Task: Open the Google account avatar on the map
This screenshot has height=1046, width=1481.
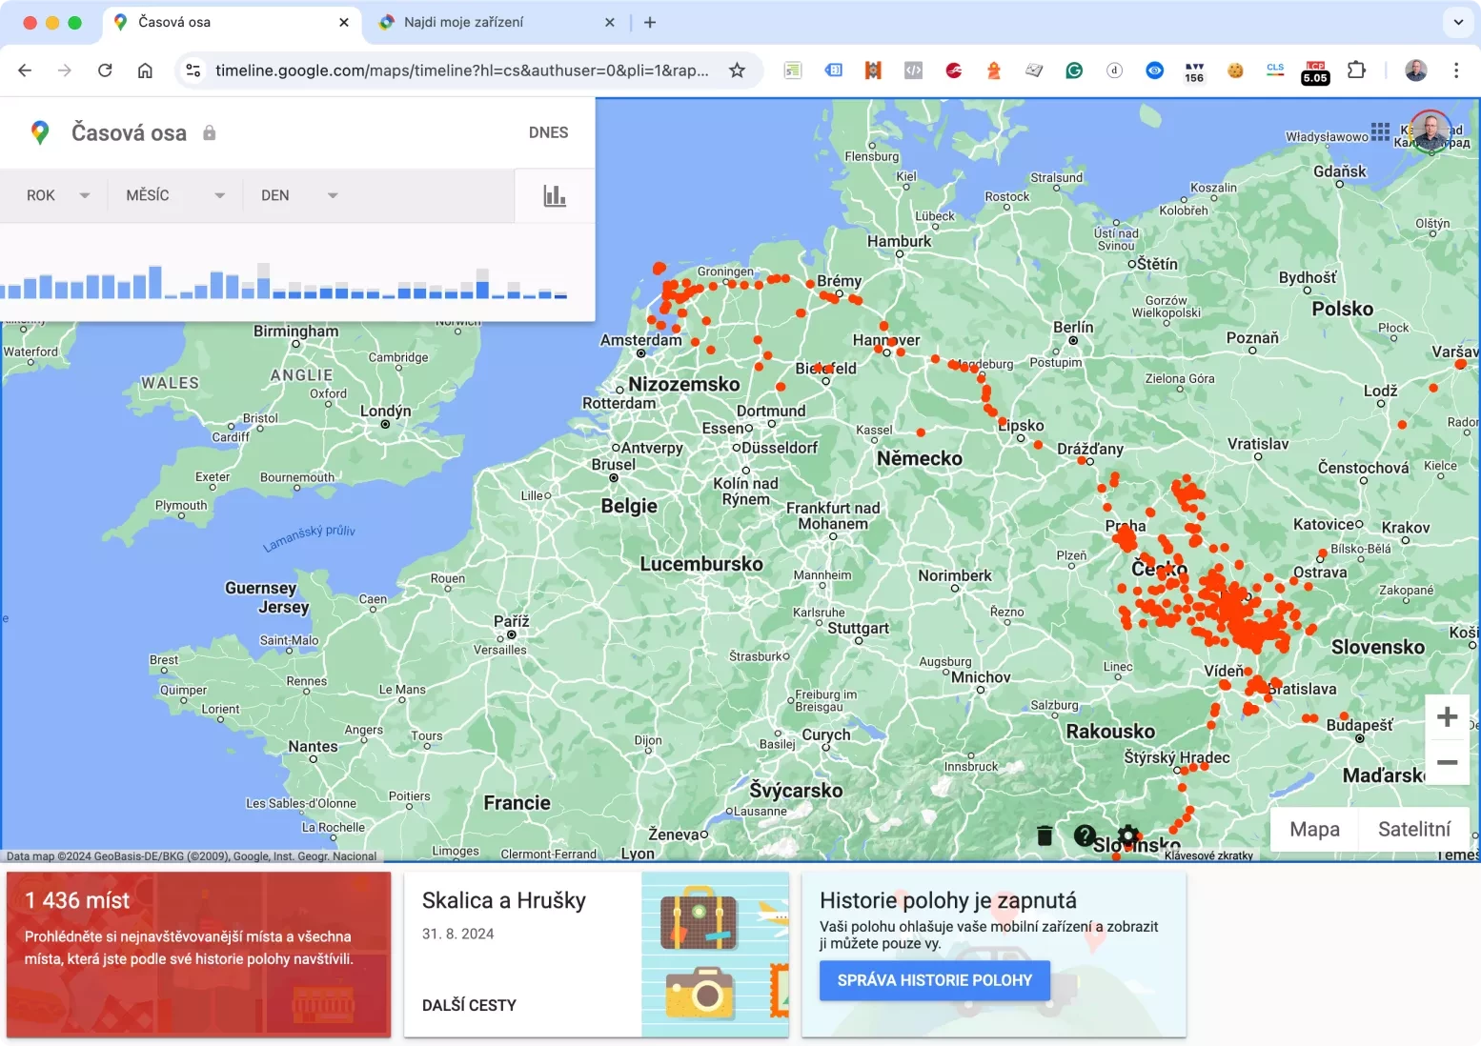Action: (1430, 131)
